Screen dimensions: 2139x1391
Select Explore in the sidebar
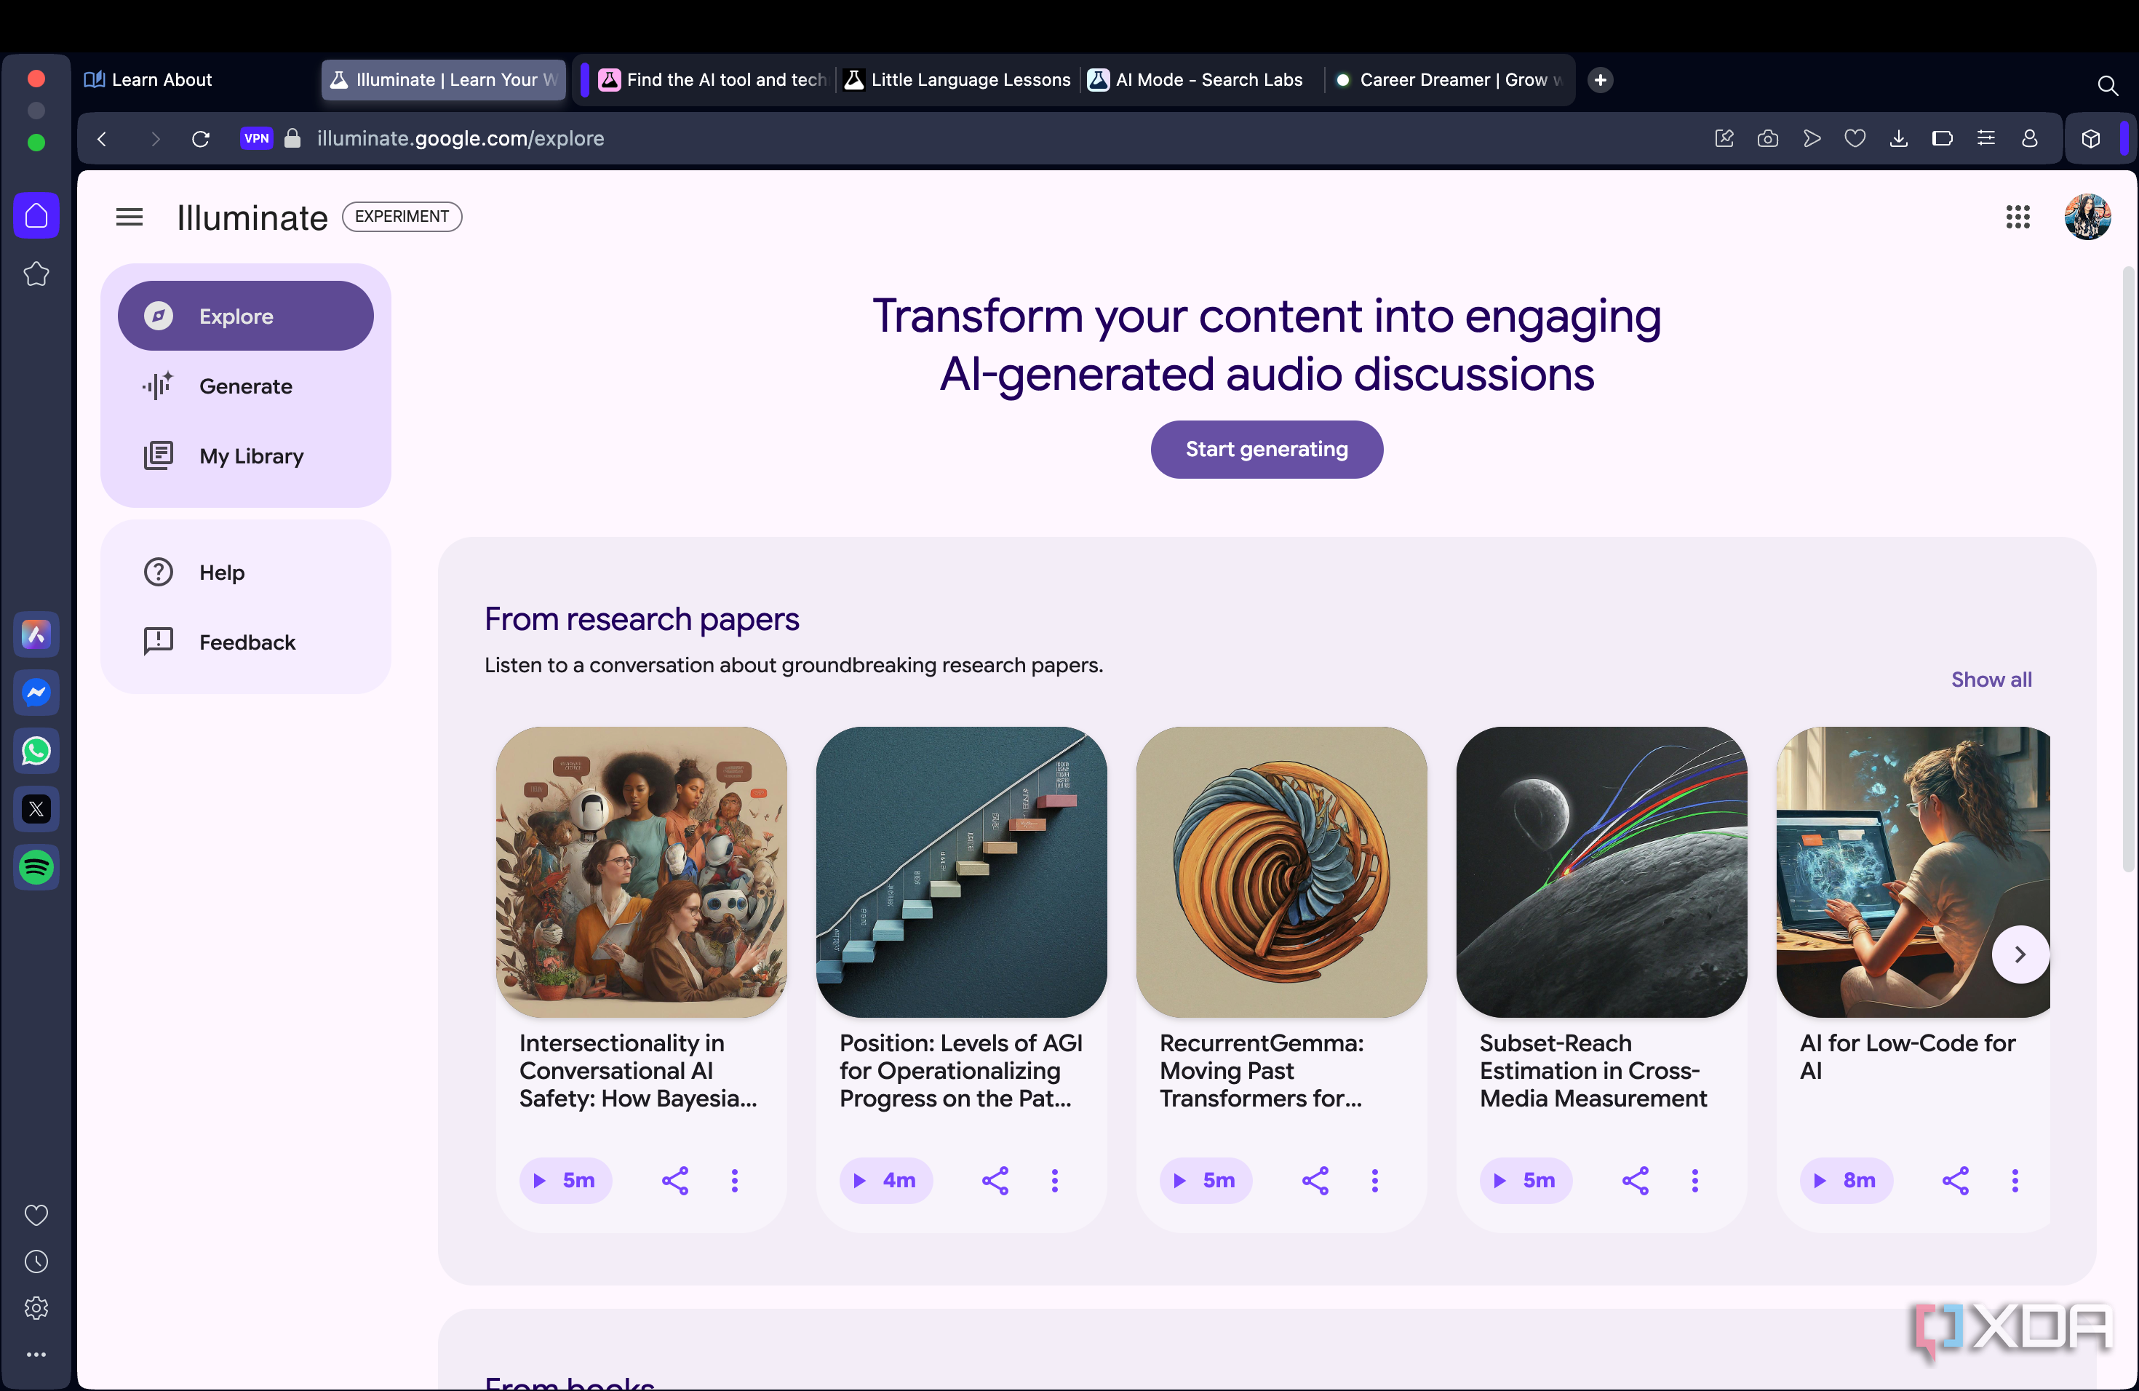[x=245, y=316]
